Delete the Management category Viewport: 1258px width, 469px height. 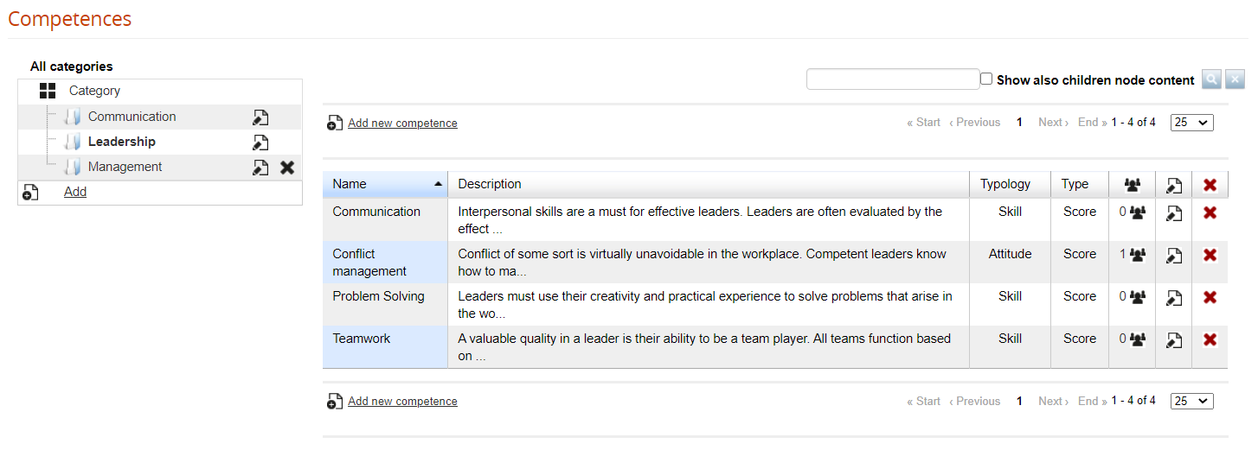coord(287,168)
